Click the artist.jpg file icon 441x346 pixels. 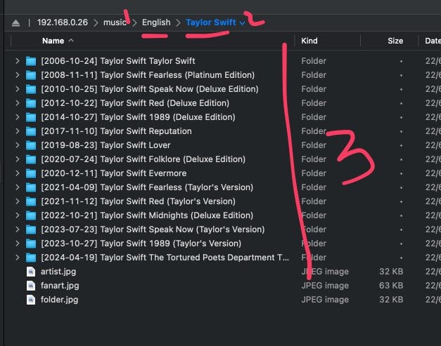[x=30, y=272]
